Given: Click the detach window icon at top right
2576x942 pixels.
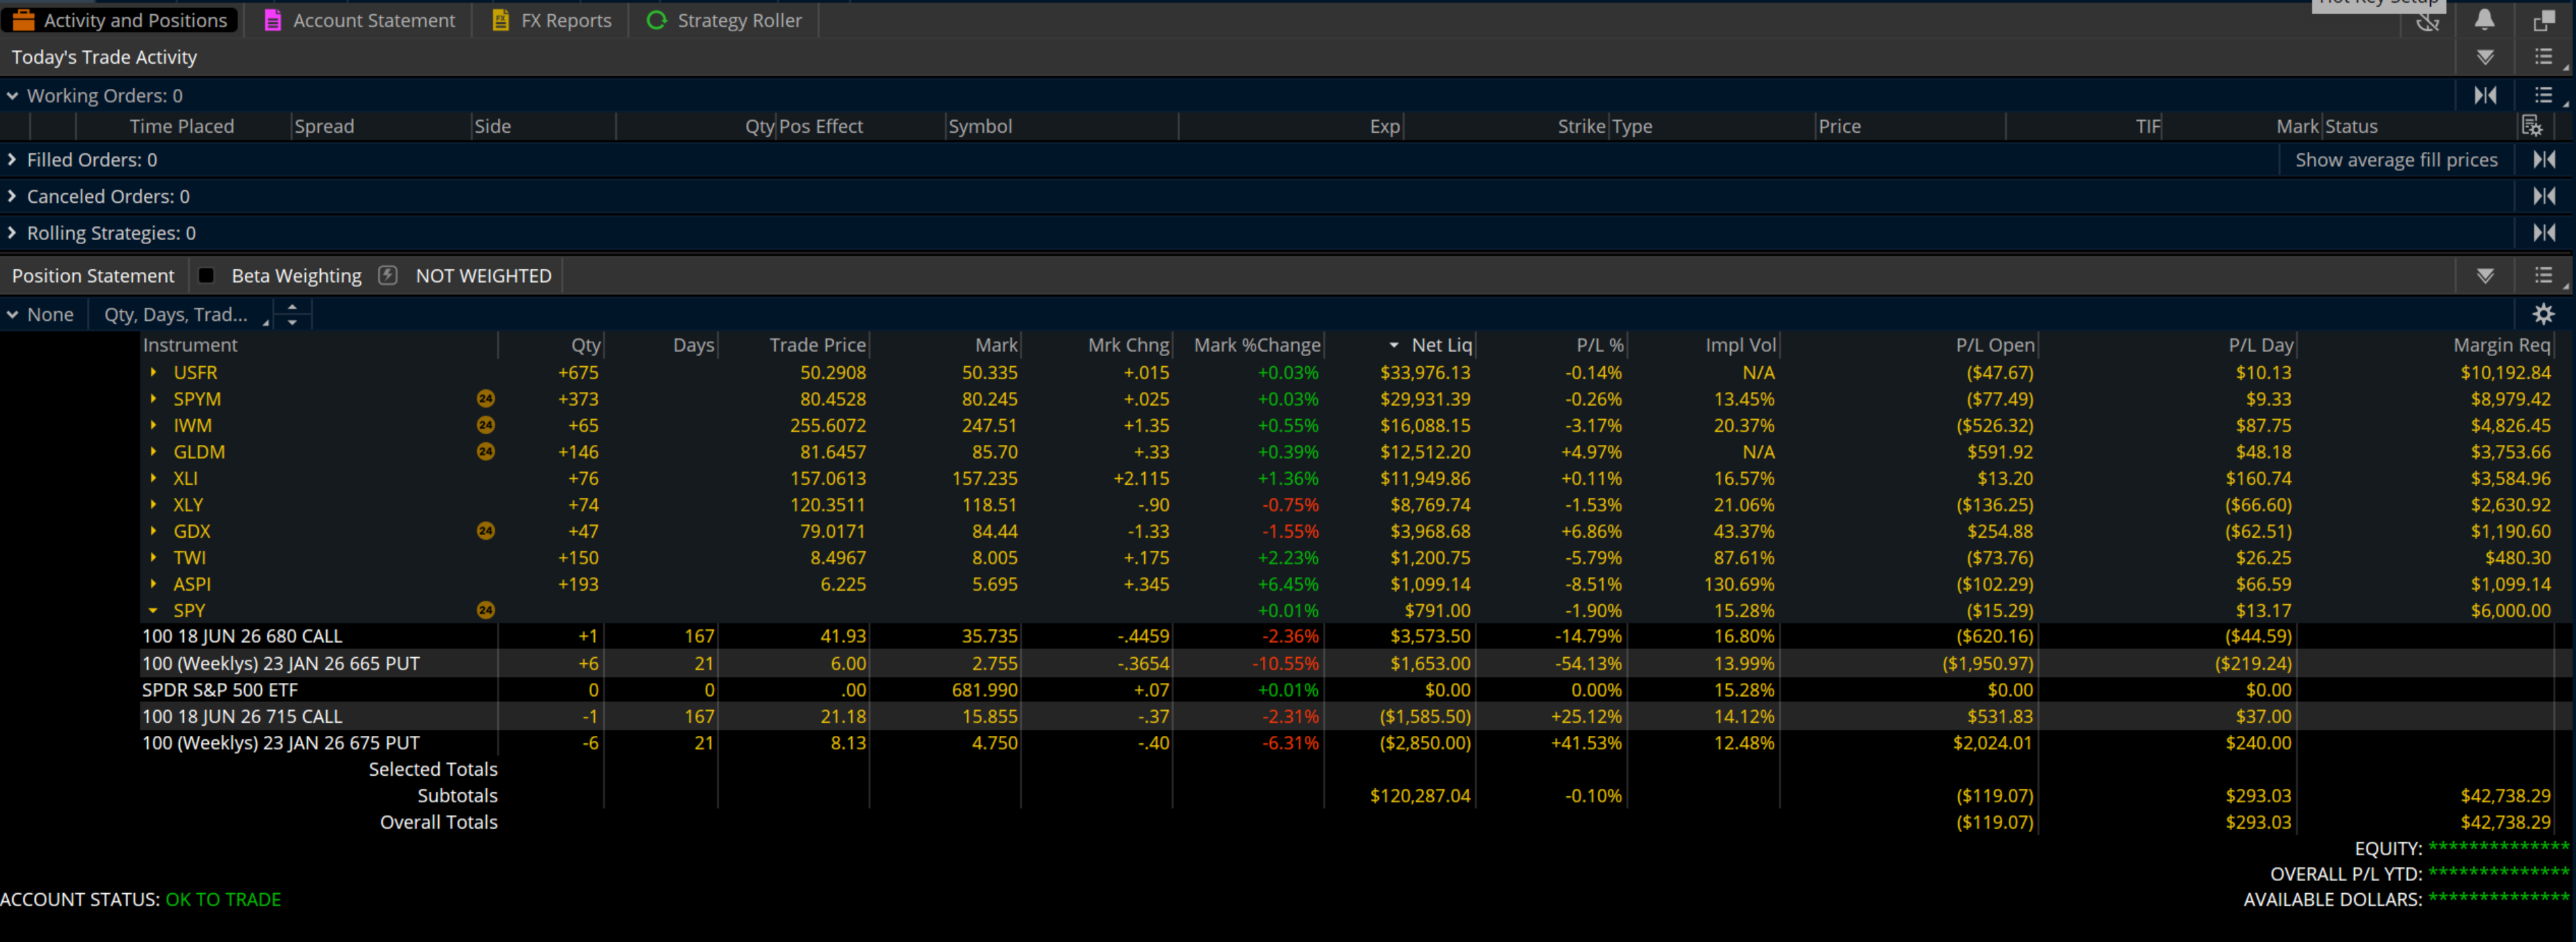Looking at the screenshot, I should 2544,20.
